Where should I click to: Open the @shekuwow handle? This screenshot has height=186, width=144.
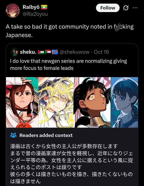[74, 52]
